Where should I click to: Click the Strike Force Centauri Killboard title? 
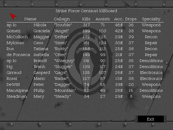tap(86, 11)
